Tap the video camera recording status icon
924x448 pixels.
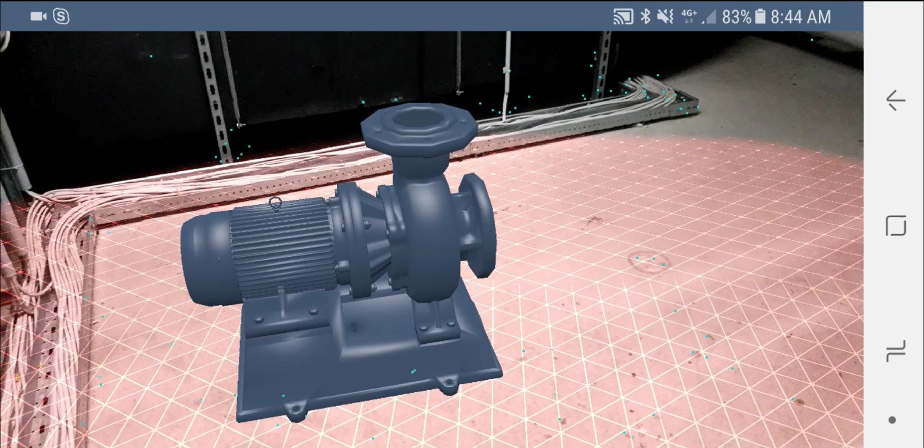click(38, 16)
